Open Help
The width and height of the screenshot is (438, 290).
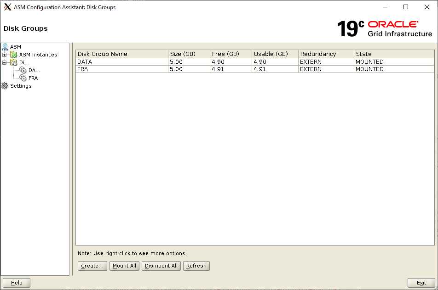click(x=17, y=283)
